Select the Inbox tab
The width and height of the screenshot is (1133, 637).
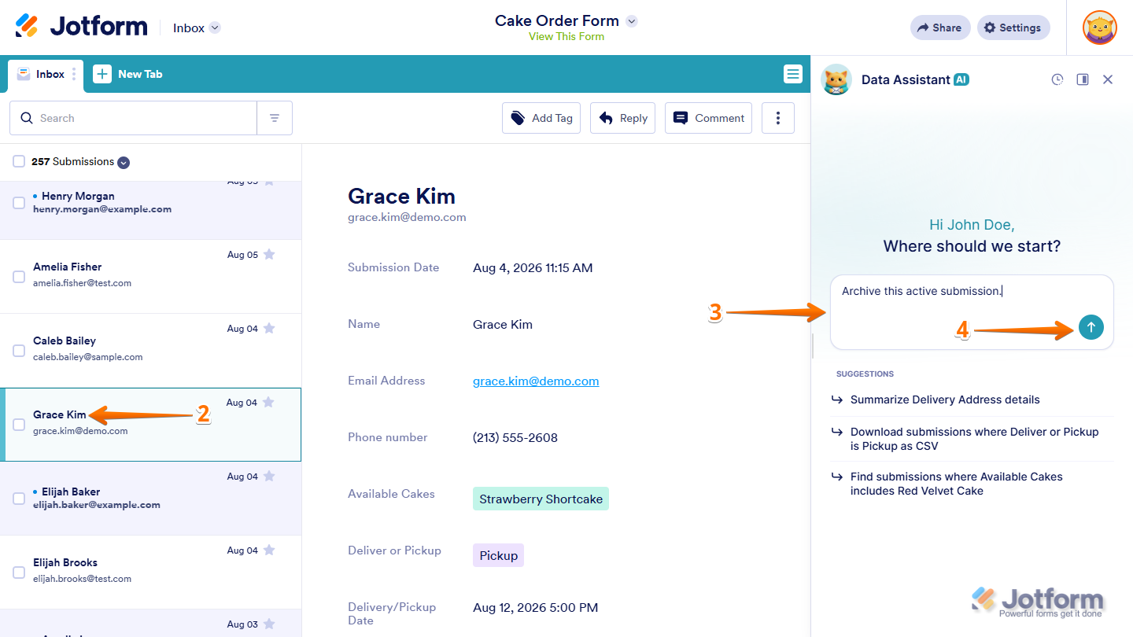tap(46, 74)
